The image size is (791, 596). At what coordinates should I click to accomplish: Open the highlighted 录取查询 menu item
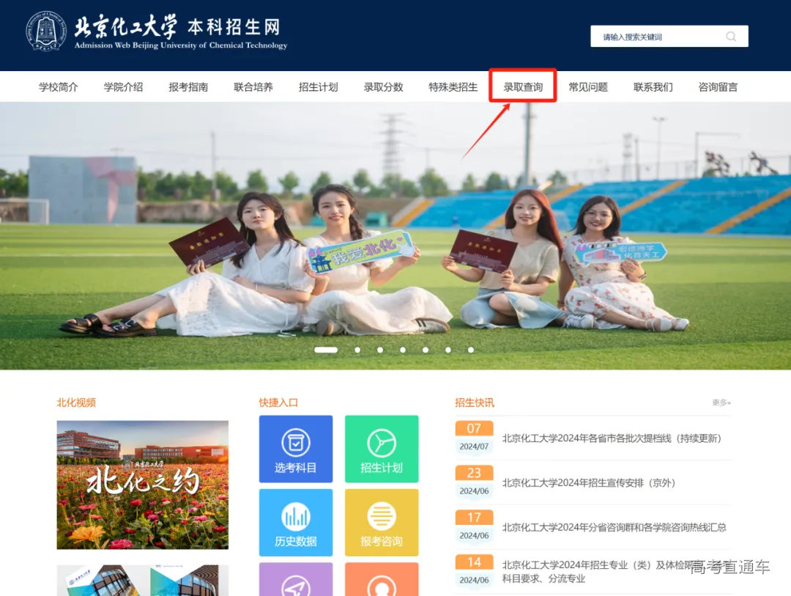pyautogui.click(x=521, y=86)
